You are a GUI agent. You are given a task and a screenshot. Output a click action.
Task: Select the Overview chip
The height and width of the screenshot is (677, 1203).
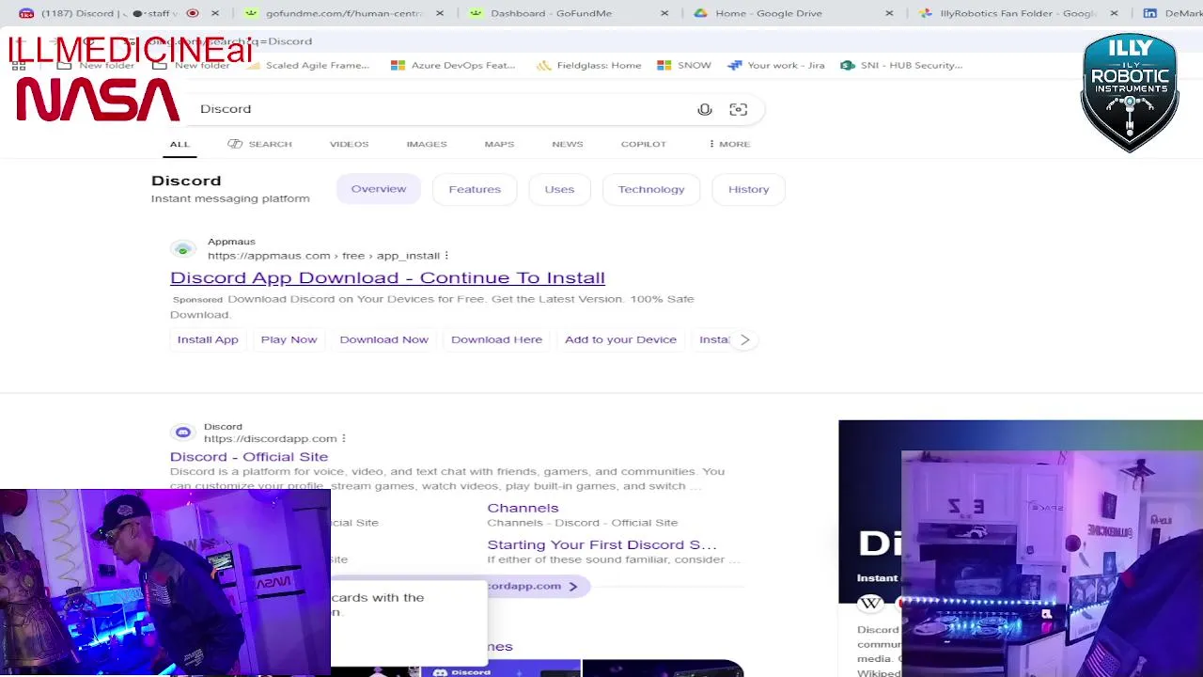[379, 189]
